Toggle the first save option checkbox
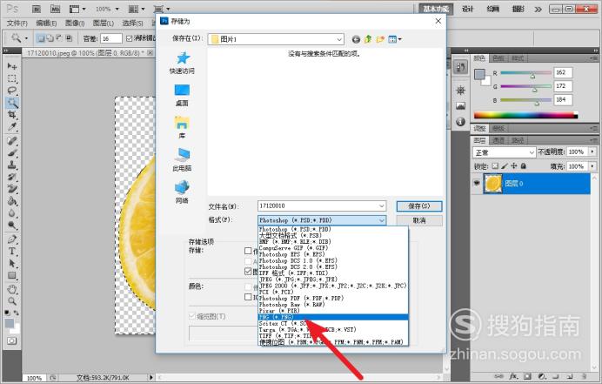This screenshot has height=384, width=602. coord(248,251)
